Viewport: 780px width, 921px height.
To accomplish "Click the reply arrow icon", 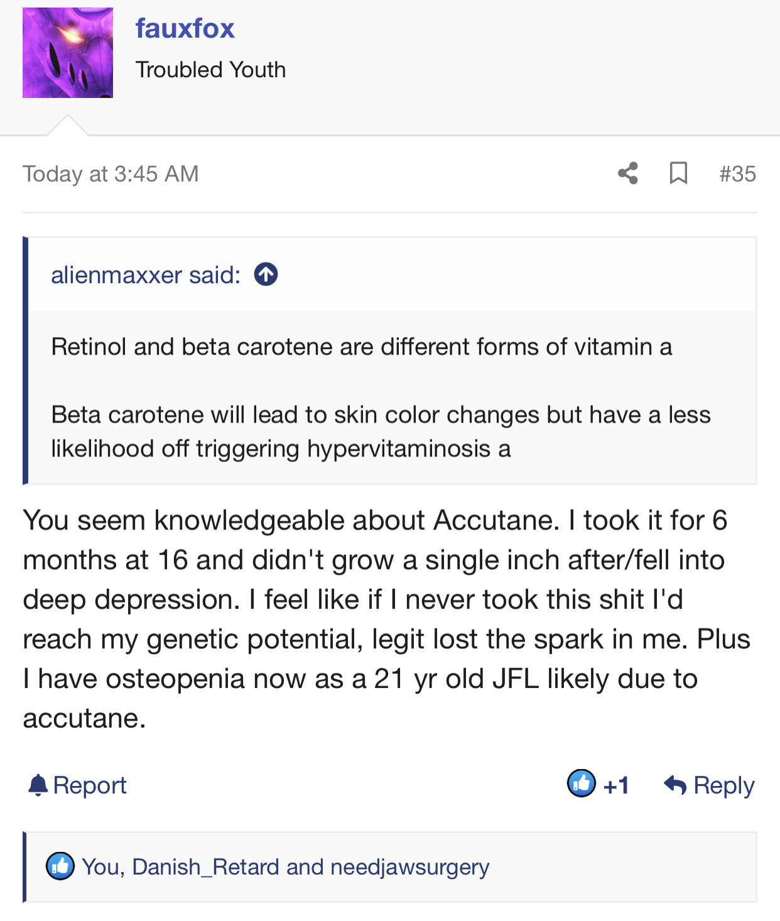I will click(x=675, y=785).
